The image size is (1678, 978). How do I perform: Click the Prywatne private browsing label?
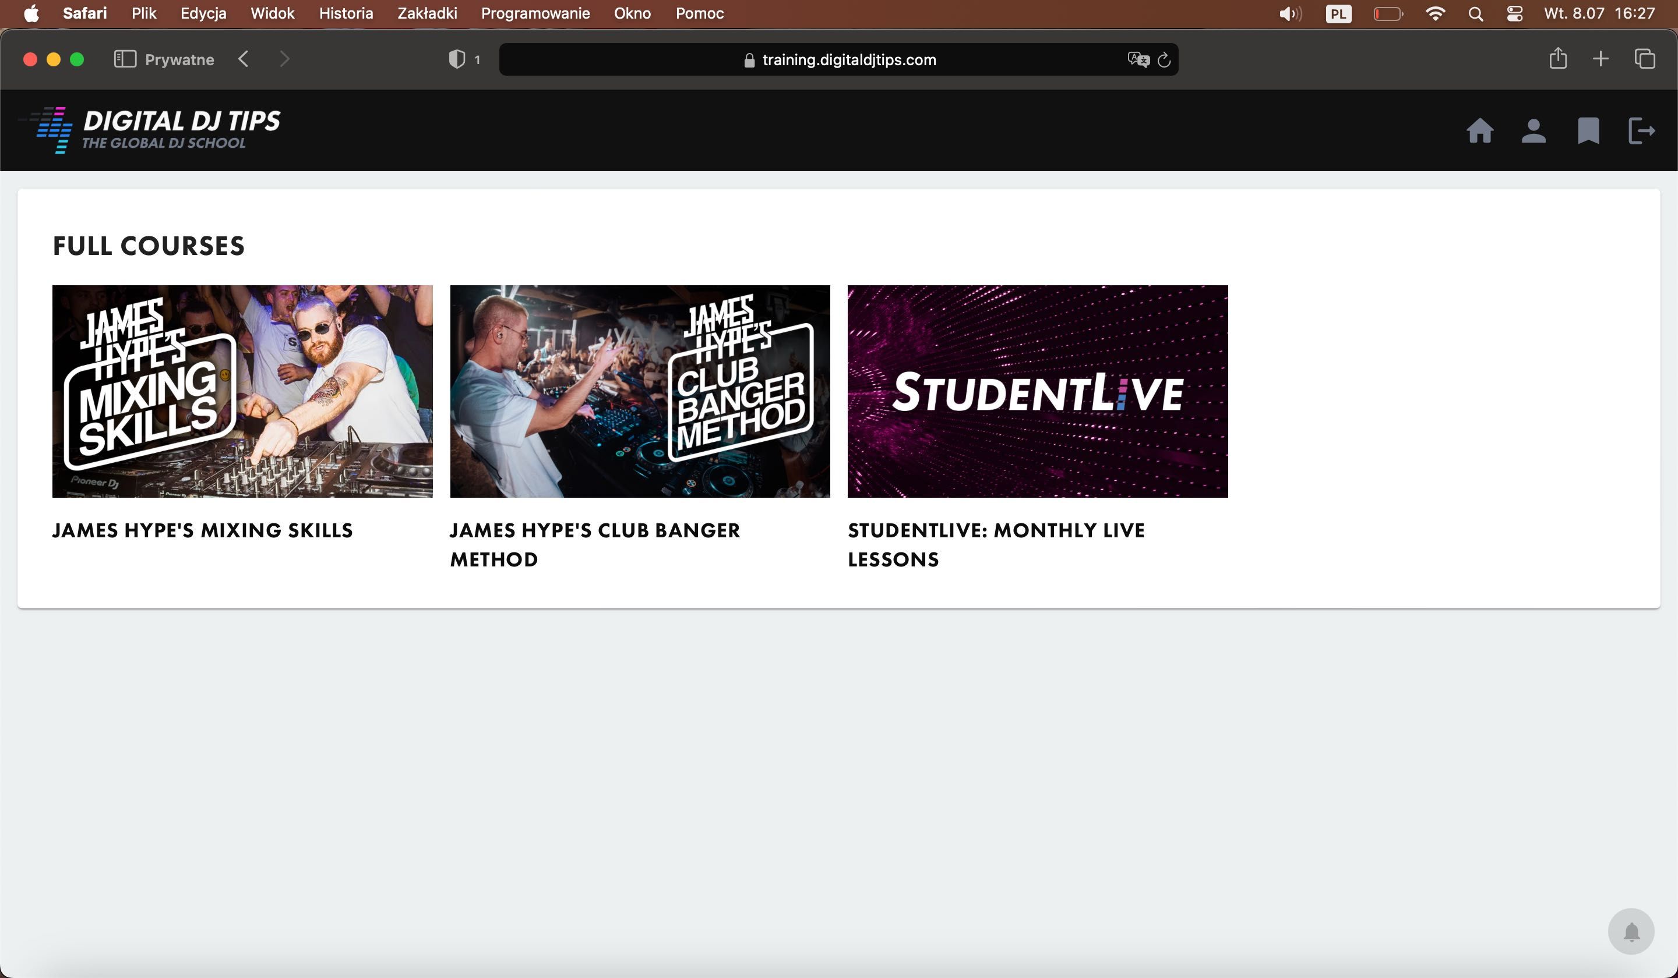[x=179, y=59]
